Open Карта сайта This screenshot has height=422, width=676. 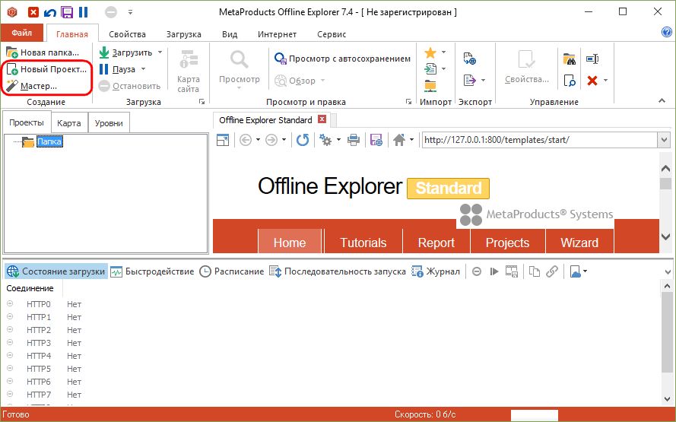click(189, 71)
